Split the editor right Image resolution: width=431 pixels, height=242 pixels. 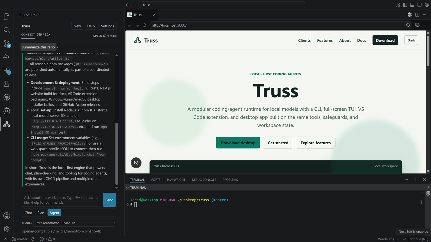coord(417,15)
